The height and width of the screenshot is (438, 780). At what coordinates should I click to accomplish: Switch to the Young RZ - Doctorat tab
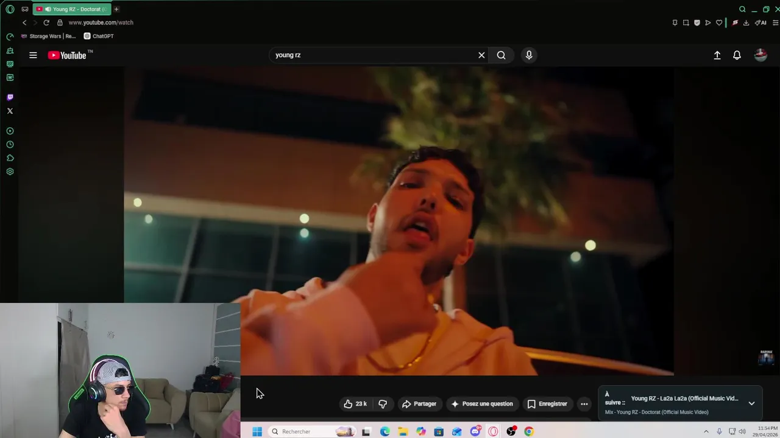71,9
